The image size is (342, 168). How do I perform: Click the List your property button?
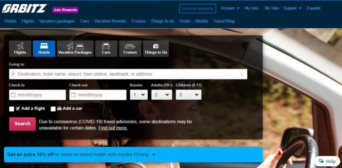(x=198, y=8)
